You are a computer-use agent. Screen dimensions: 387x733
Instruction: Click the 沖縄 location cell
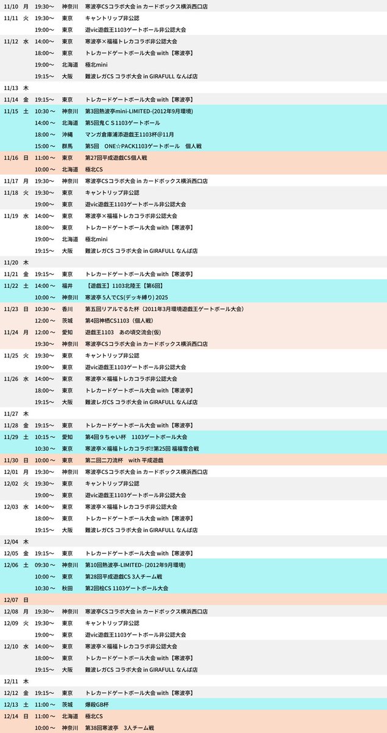pyautogui.click(x=68, y=134)
